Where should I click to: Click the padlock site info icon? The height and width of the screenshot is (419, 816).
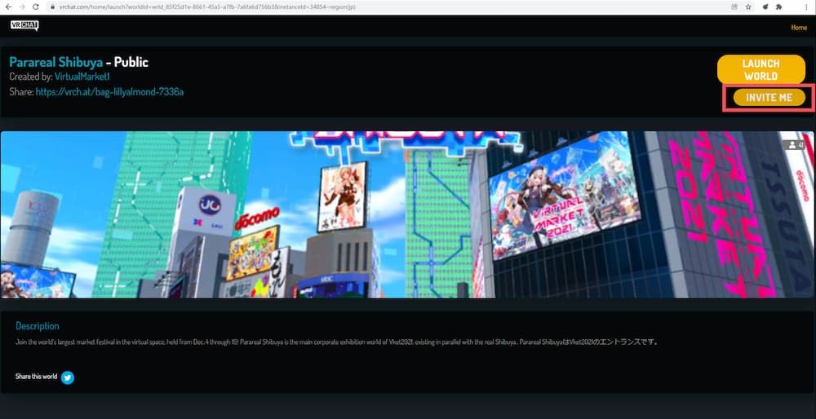coord(52,7)
